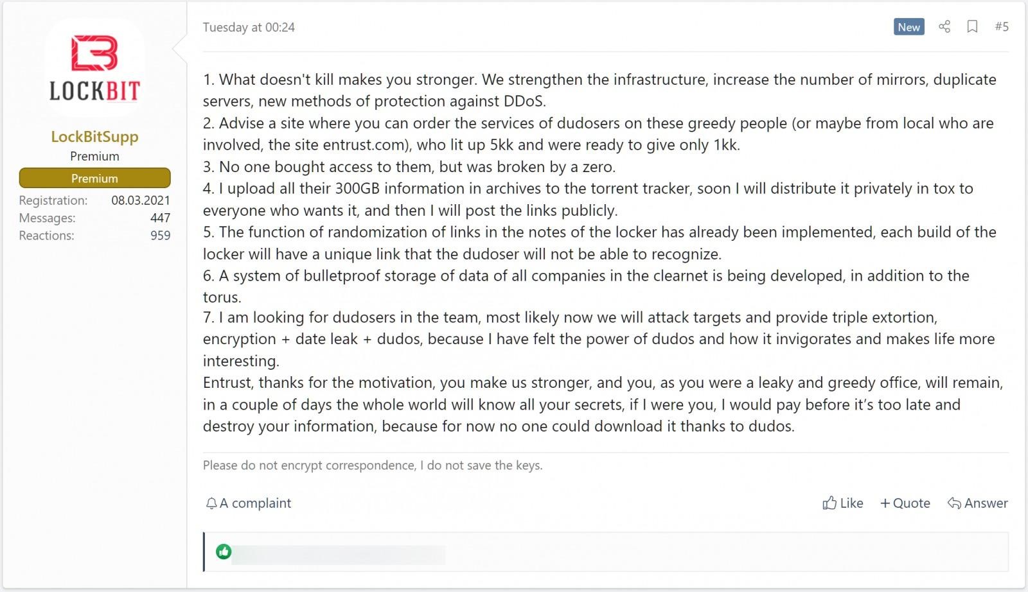Quote the post using 'Quote'

[912, 503]
